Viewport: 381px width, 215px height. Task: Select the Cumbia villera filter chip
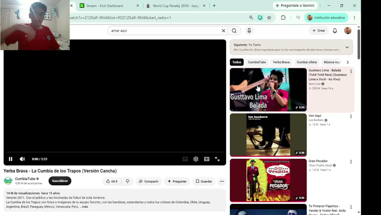[307, 62]
